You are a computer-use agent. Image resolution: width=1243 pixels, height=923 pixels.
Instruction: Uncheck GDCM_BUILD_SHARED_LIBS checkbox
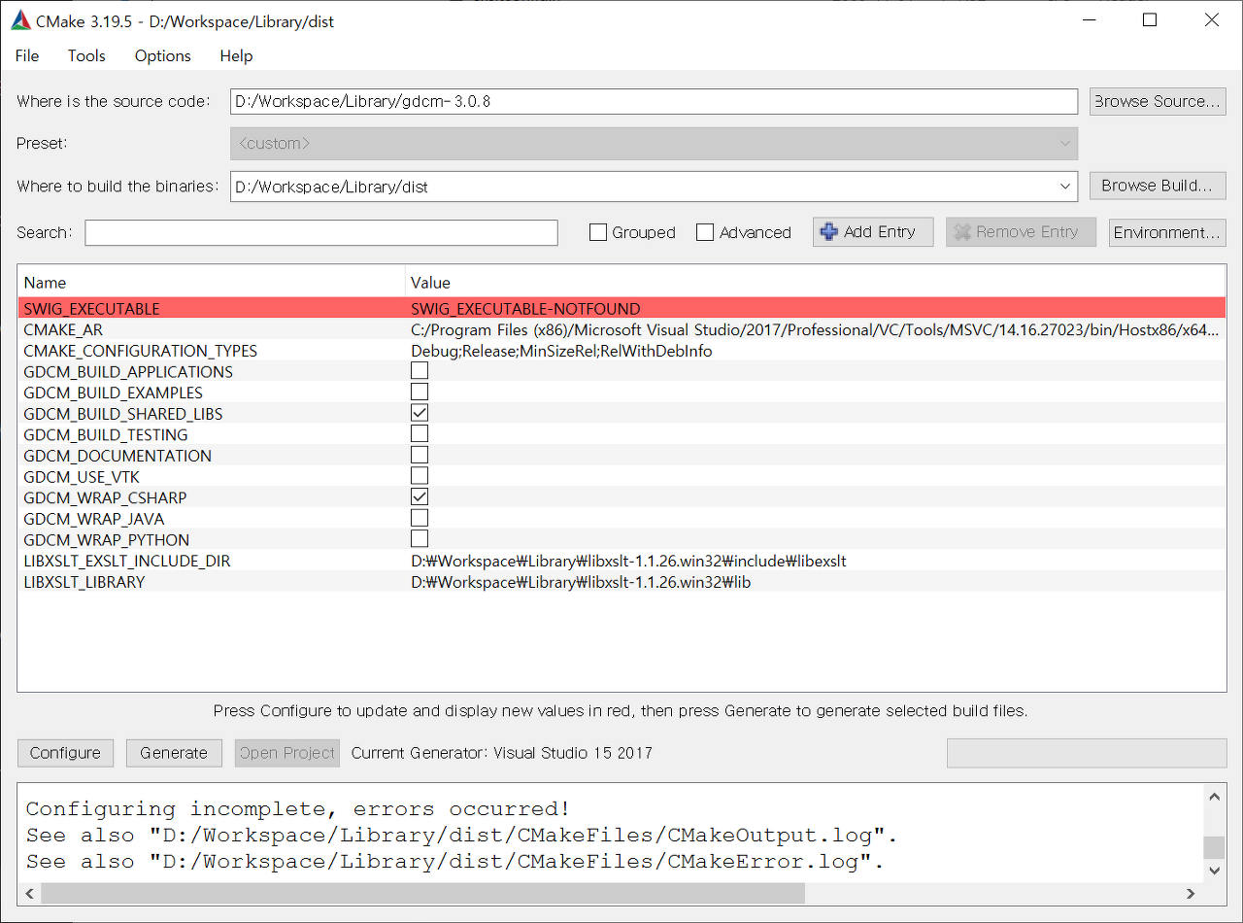coord(420,413)
